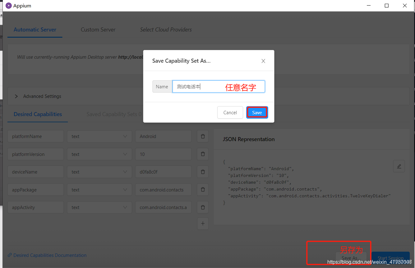The image size is (415, 268).
Task: Open the Custom Server tab
Action: (x=98, y=30)
